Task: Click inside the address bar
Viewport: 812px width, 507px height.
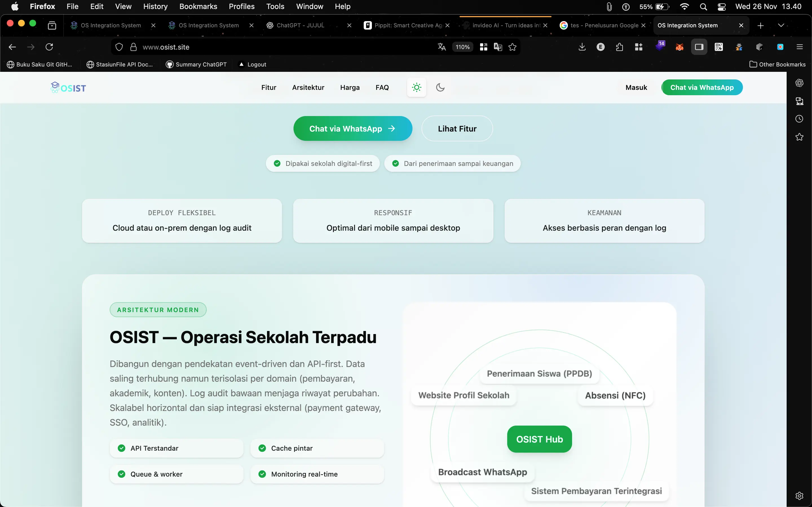Action: coord(235,47)
